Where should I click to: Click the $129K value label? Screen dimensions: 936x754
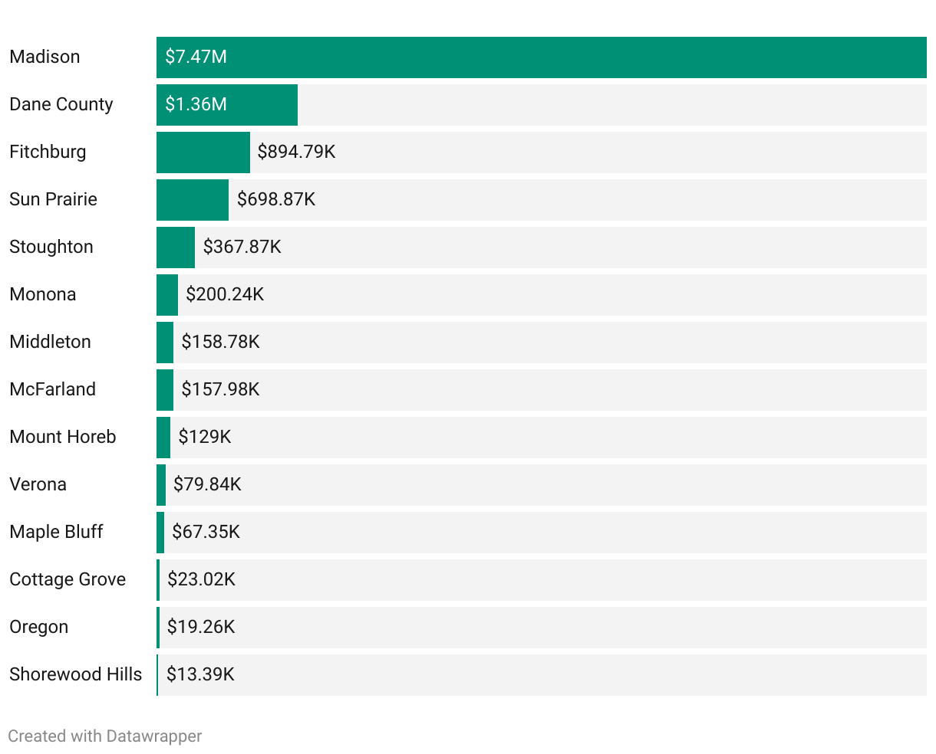click(205, 437)
